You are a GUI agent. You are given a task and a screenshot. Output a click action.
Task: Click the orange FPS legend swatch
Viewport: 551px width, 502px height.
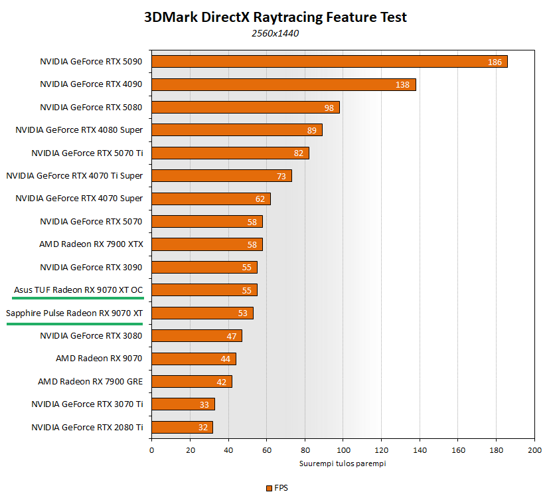point(269,488)
